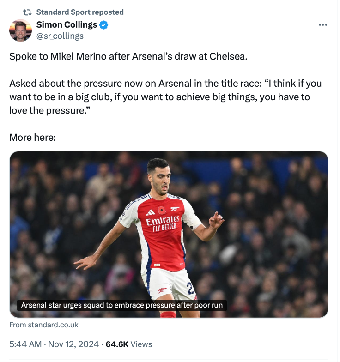Click the Emirates Fly Better shirt sponsor logo
This screenshot has width=340, height=362.
coord(163,223)
